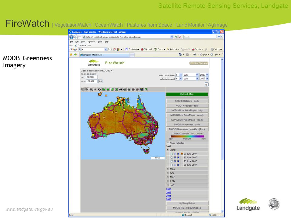Open the start date month dropdown
This screenshot has width=291, height=218.
191,75
